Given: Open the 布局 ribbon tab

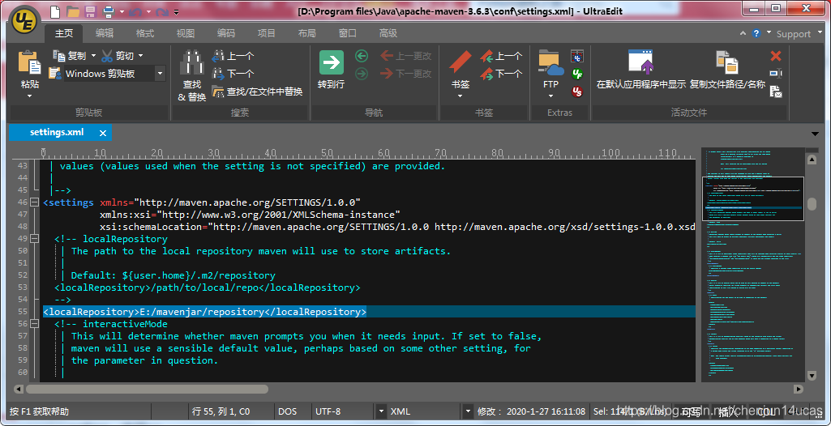Looking at the screenshot, I should (306, 33).
